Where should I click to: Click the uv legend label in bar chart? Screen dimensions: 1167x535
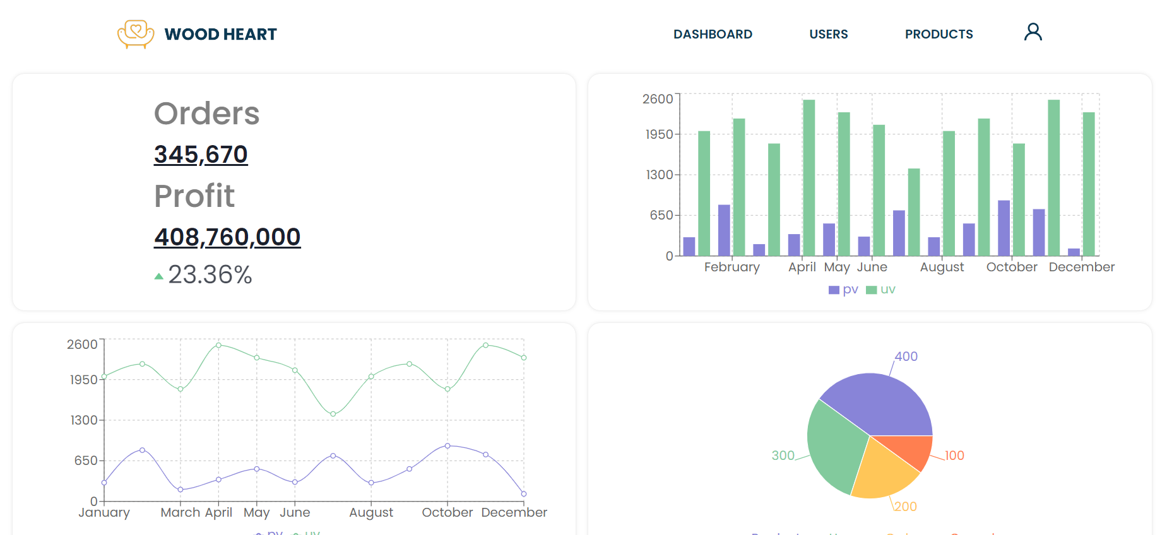point(888,290)
